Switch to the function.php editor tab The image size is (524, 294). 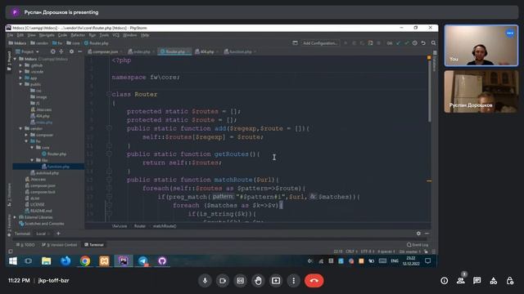240,51
